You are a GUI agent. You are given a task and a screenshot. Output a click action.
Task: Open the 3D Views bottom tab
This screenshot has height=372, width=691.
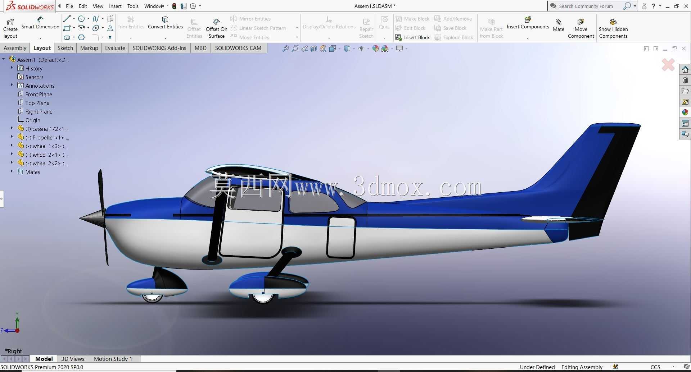[x=73, y=359]
